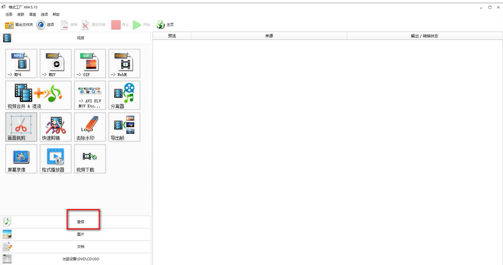Open the 快速剪辑 quick edit tool
This screenshot has height=265, width=503.
tap(55, 127)
